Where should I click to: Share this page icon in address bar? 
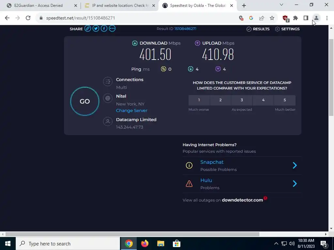click(262, 18)
